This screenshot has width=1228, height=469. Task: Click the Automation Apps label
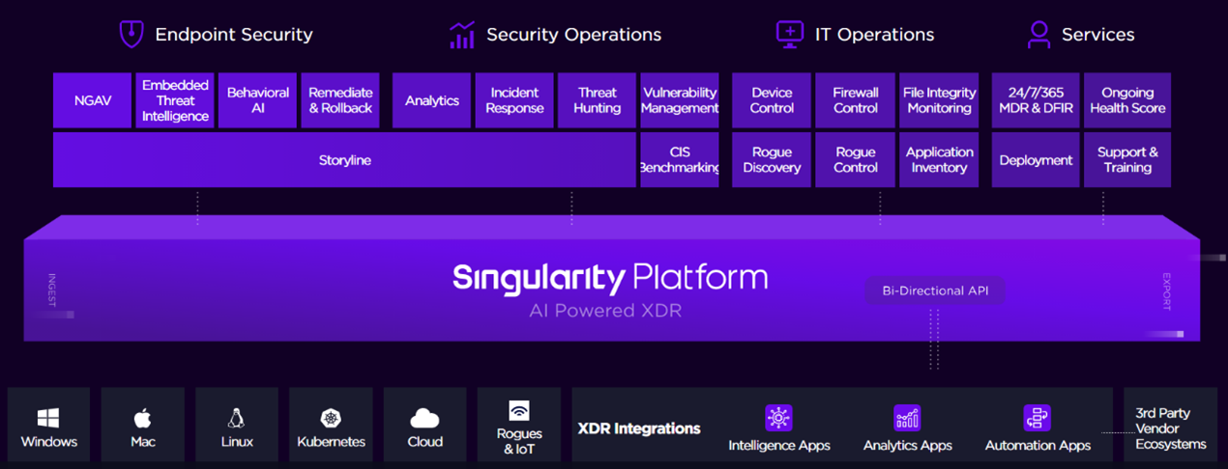[x=1038, y=446]
